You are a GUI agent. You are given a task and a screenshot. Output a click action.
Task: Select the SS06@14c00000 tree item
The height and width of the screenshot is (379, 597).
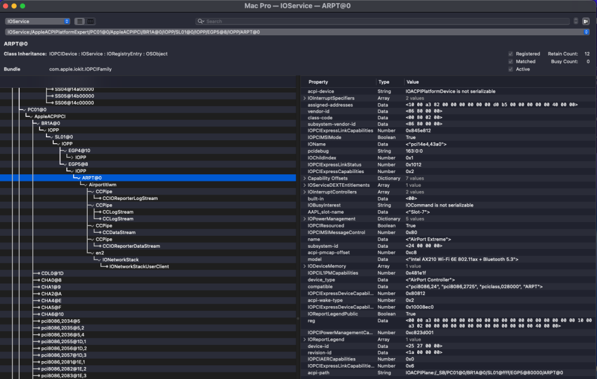tap(74, 103)
